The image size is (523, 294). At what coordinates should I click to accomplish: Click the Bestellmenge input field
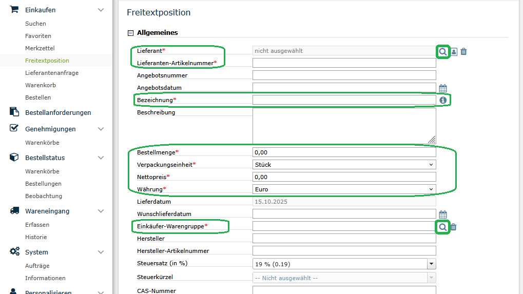pyautogui.click(x=344, y=152)
